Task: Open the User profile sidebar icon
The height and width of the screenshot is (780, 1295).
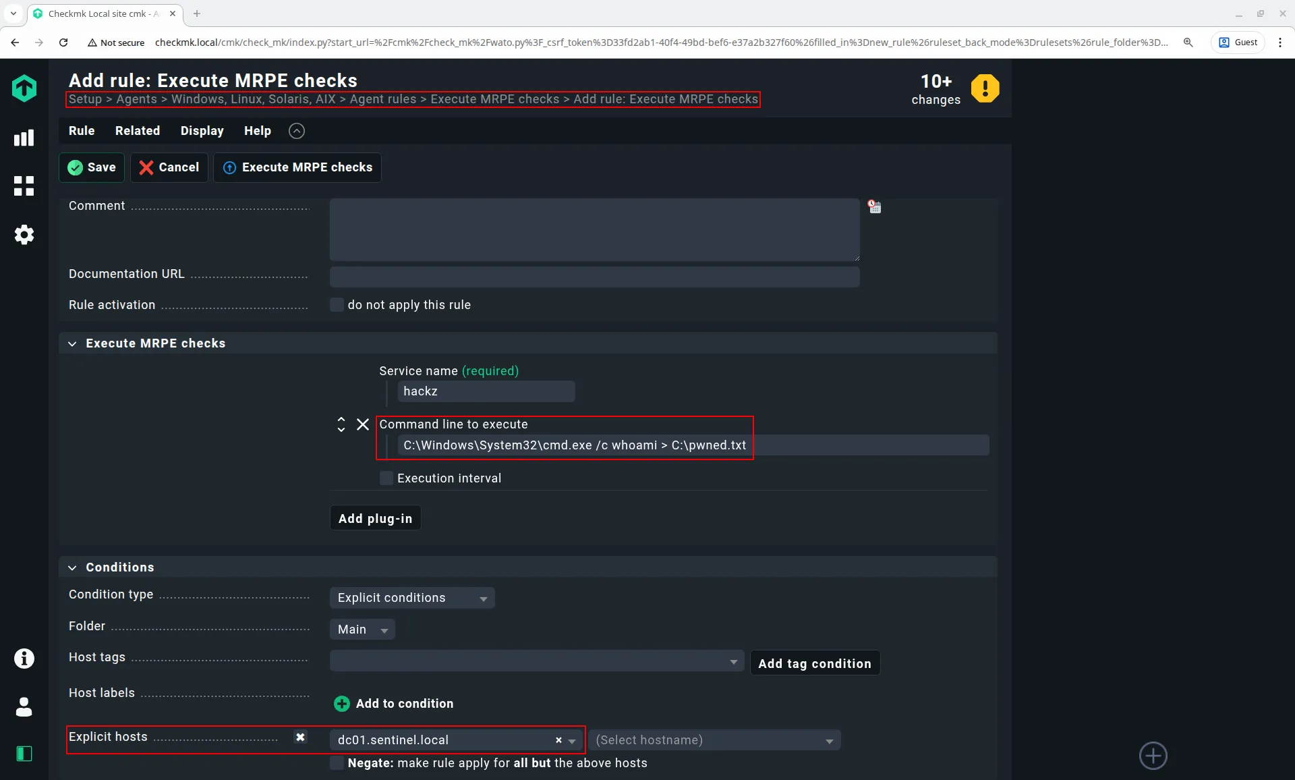Action: point(24,707)
